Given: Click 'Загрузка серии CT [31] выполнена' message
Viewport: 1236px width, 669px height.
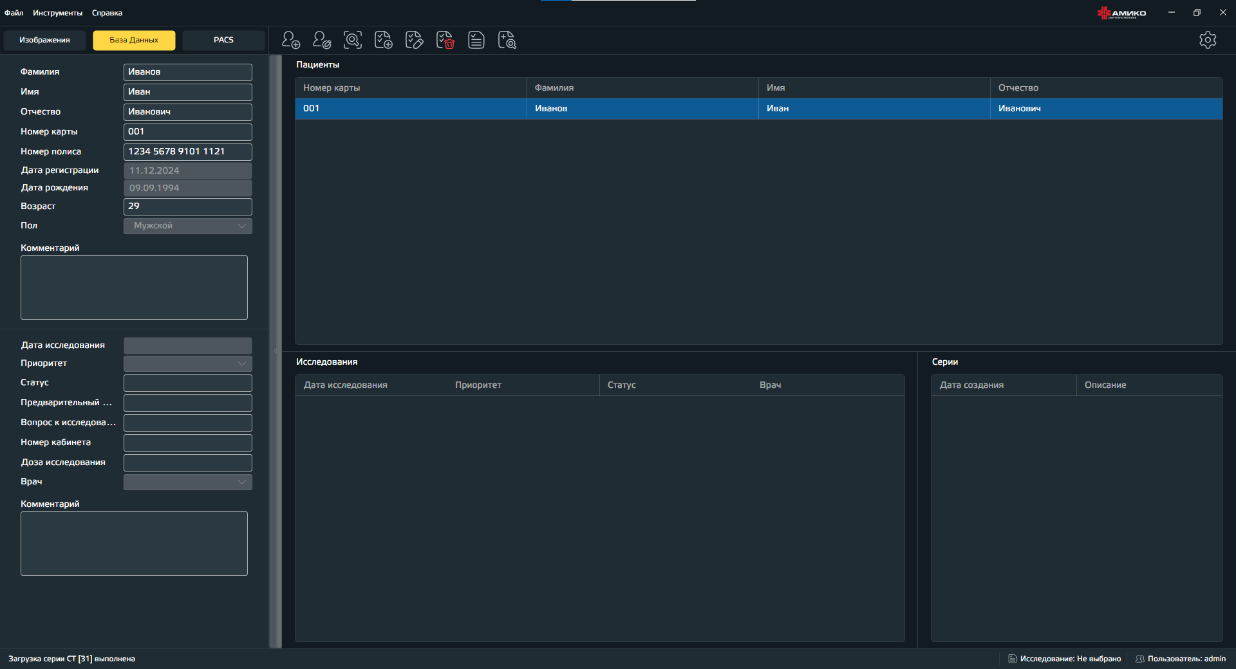Looking at the screenshot, I should pyautogui.click(x=71, y=659).
